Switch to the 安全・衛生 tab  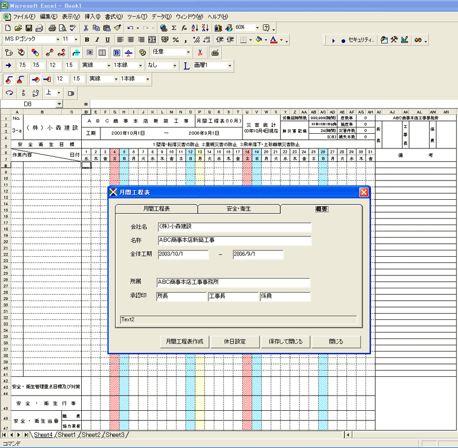coord(239,209)
